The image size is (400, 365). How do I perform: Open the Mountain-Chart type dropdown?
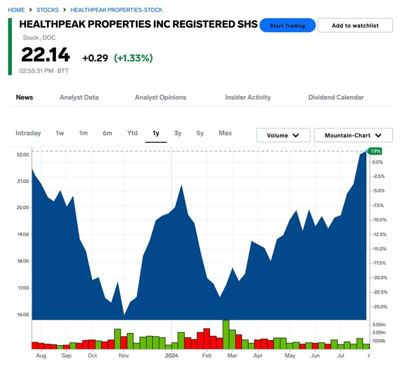353,135
